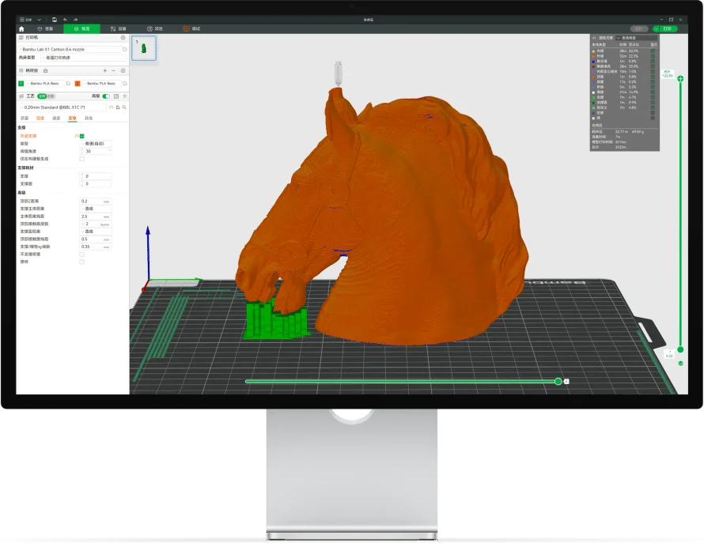
Task: Select the 对象 segment next to 全局 in 工艺 header
Action: 51,96
